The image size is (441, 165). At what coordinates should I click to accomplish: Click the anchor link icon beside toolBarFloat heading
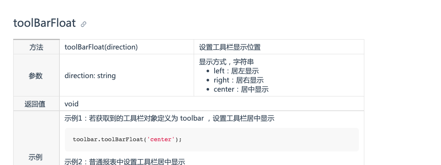tap(84, 24)
